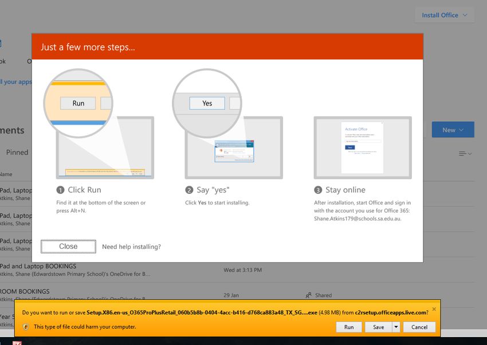Click 'This type of file could harm your computer'
This screenshot has height=345, width=487.
tap(85, 327)
